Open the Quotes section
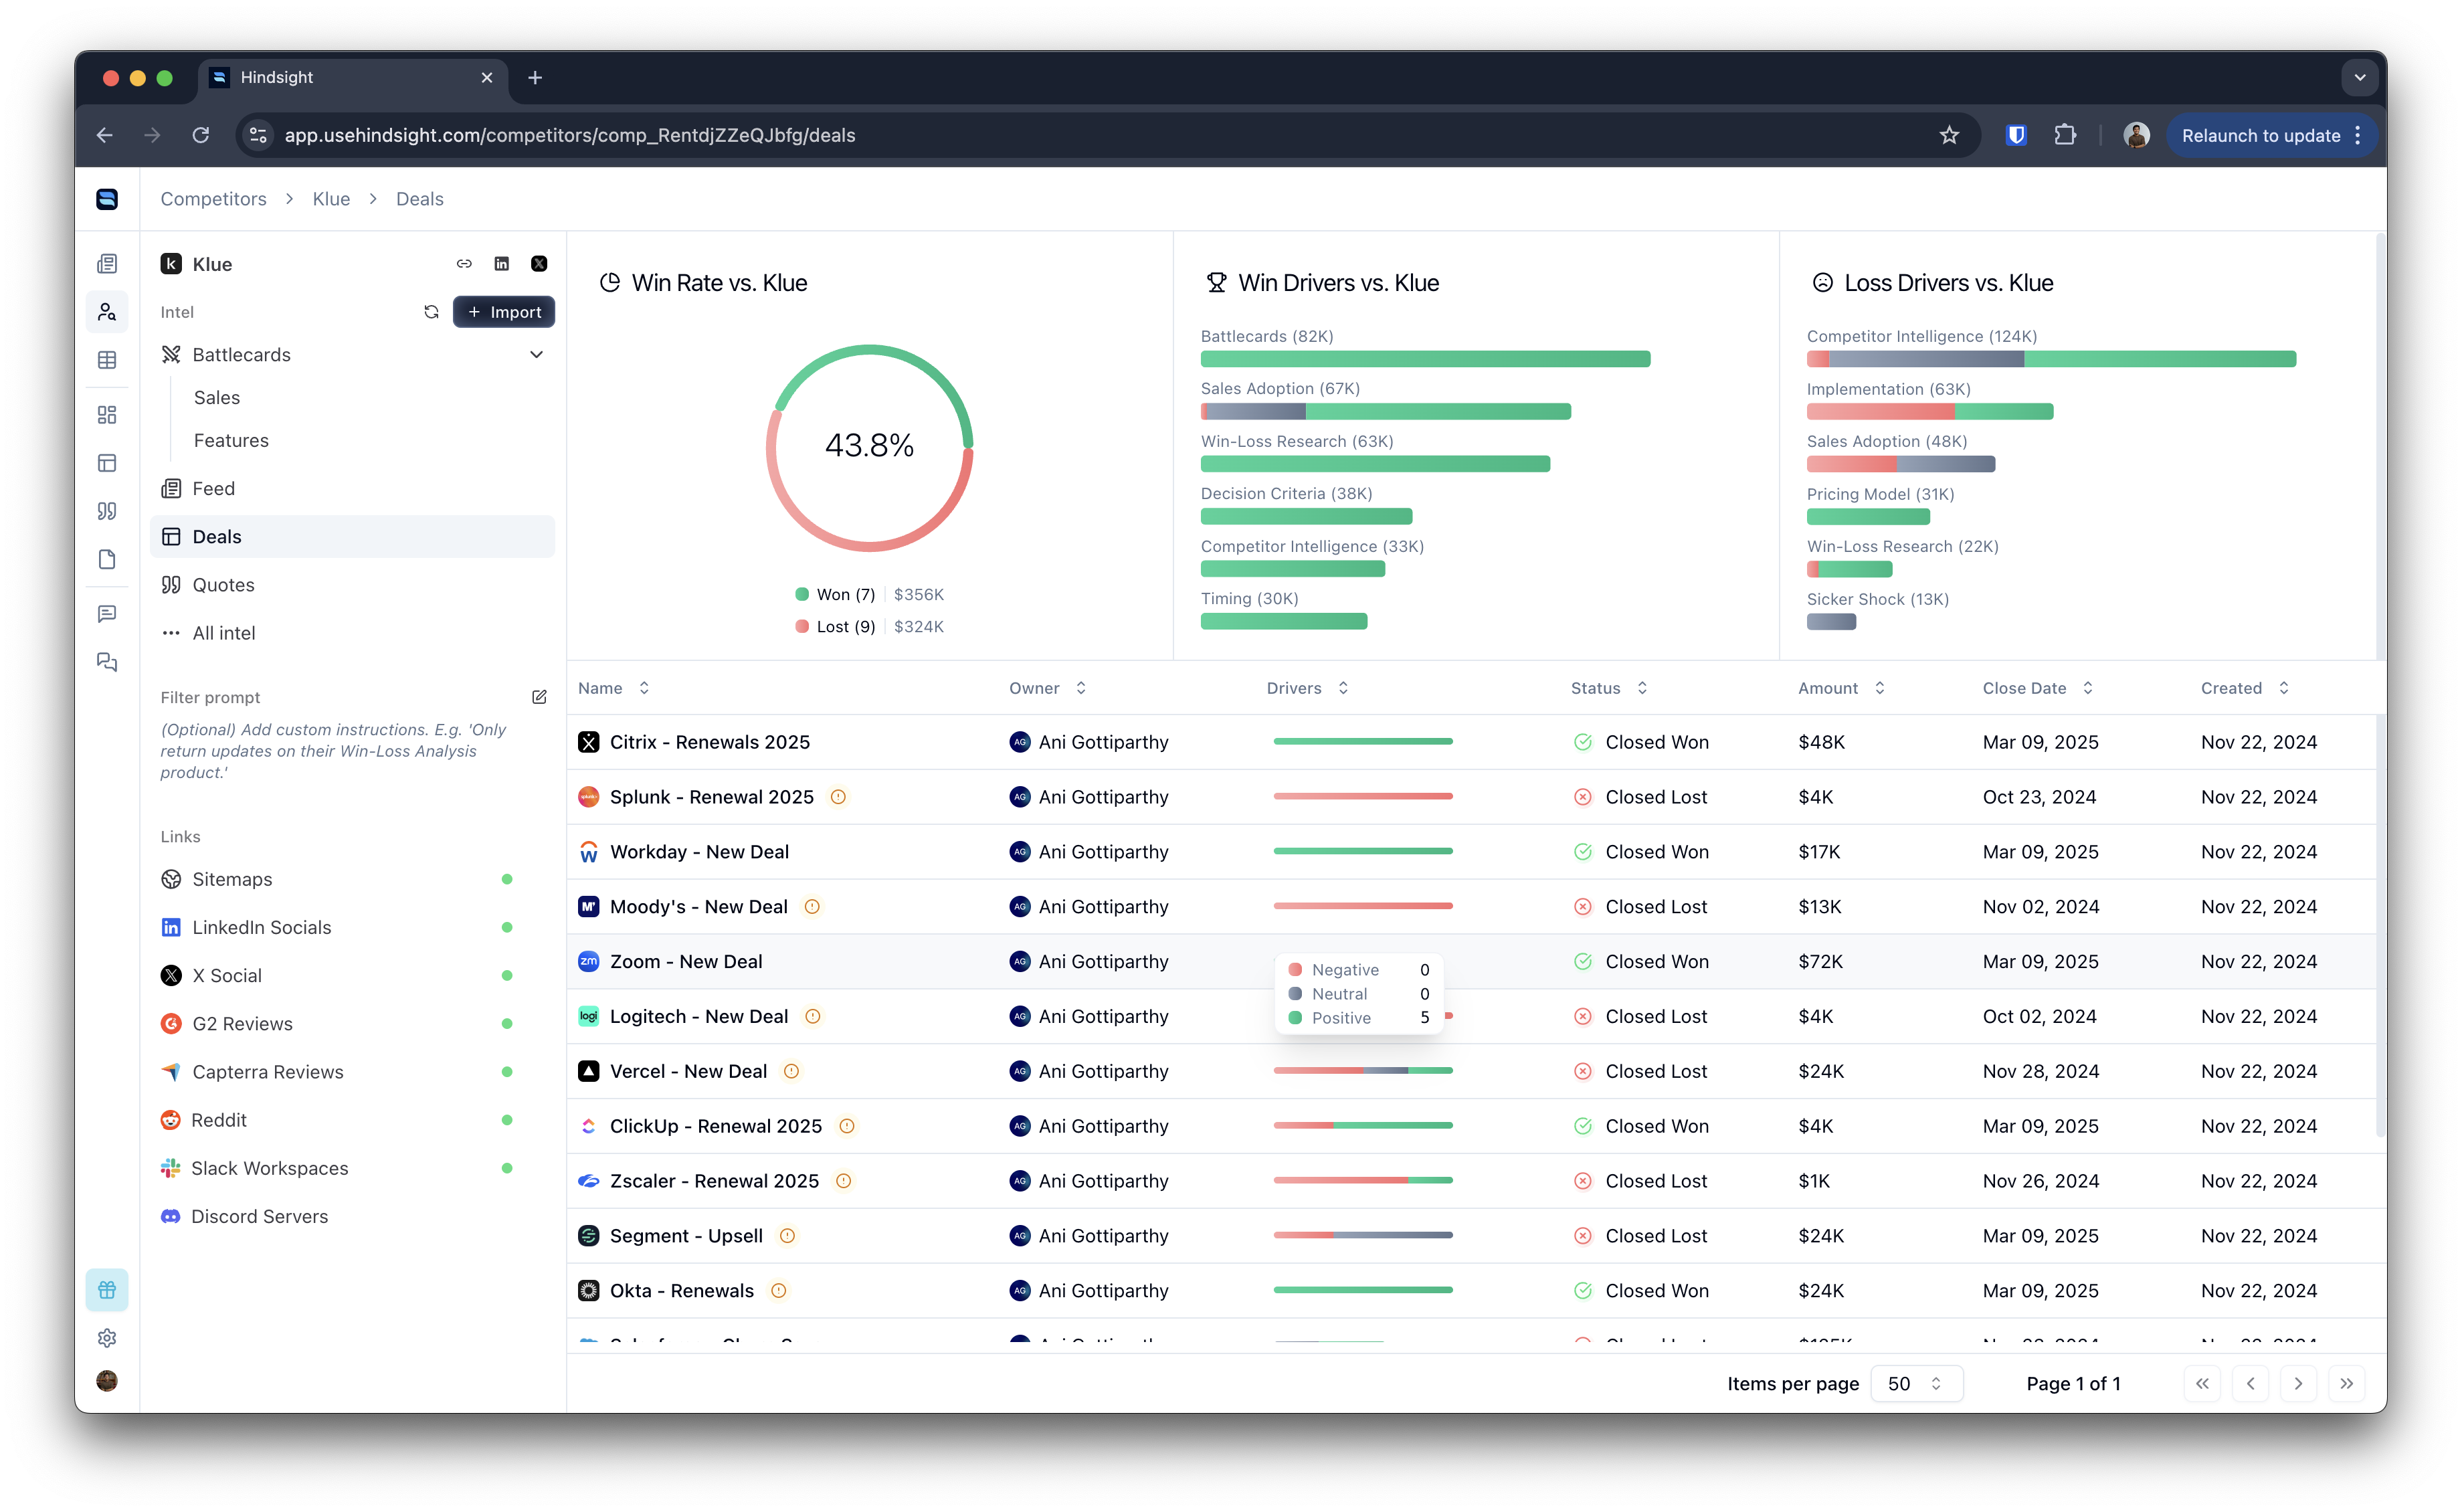The width and height of the screenshot is (2462, 1512). click(x=352, y=585)
